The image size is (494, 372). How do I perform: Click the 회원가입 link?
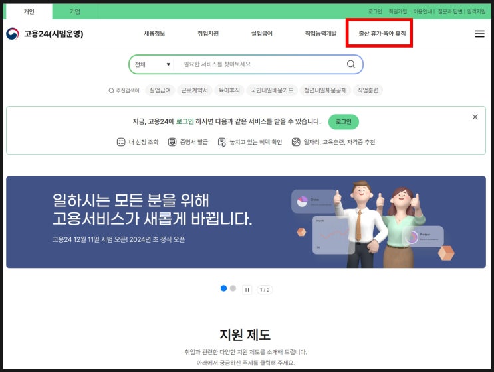[398, 12]
